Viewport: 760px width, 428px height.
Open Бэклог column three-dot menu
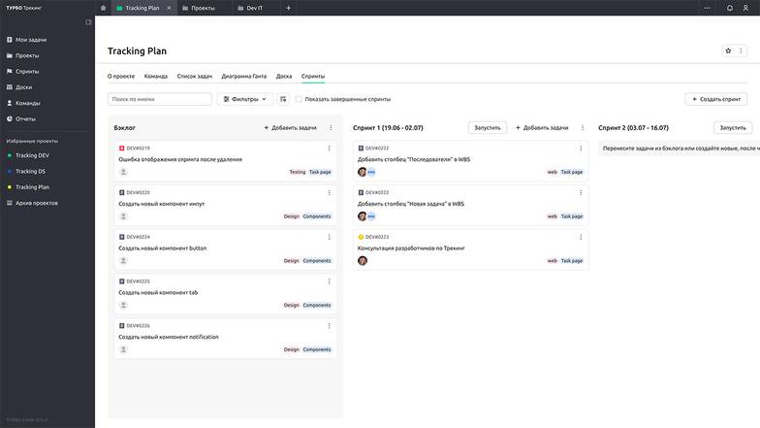pos(331,127)
